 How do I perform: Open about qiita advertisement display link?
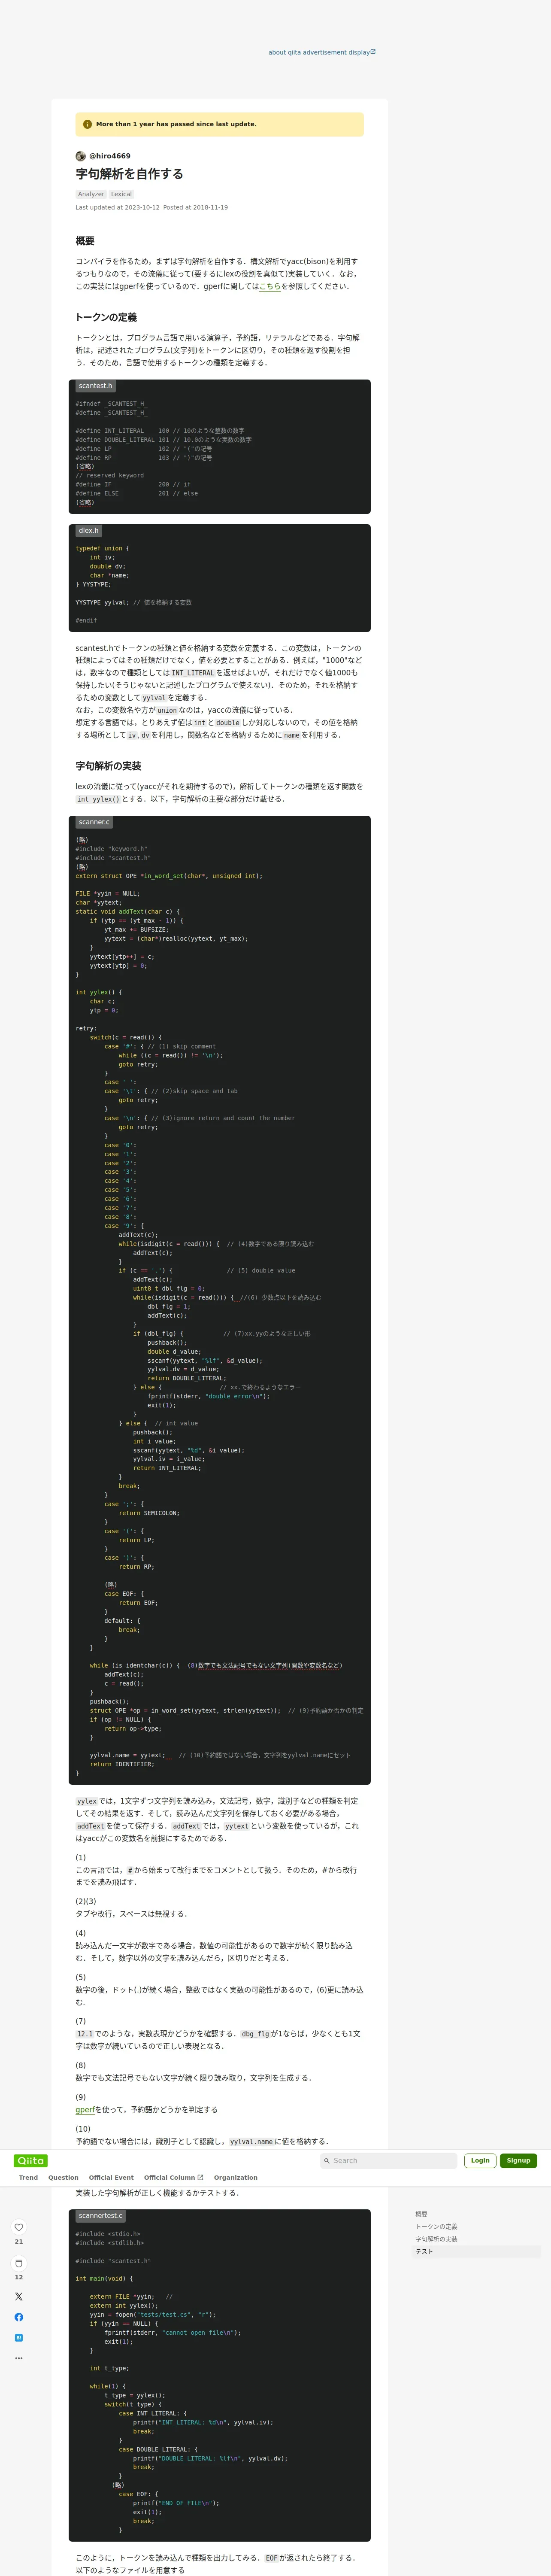coord(322,52)
